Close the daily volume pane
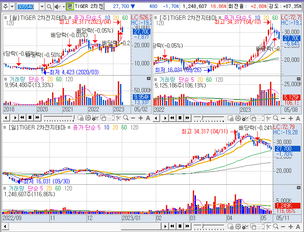Image resolution: width=304 pixels, height=232 pixels. (x=299, y=187)
